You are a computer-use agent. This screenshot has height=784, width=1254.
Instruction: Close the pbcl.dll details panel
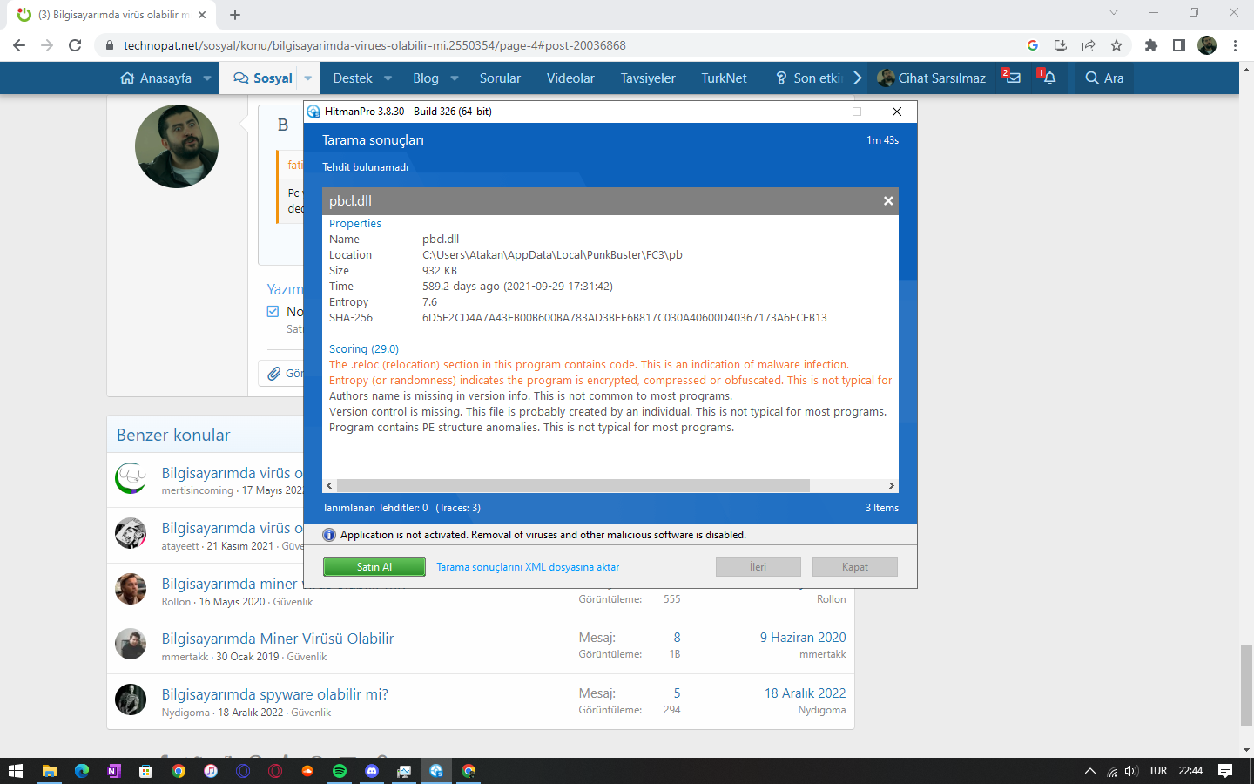[x=888, y=200]
